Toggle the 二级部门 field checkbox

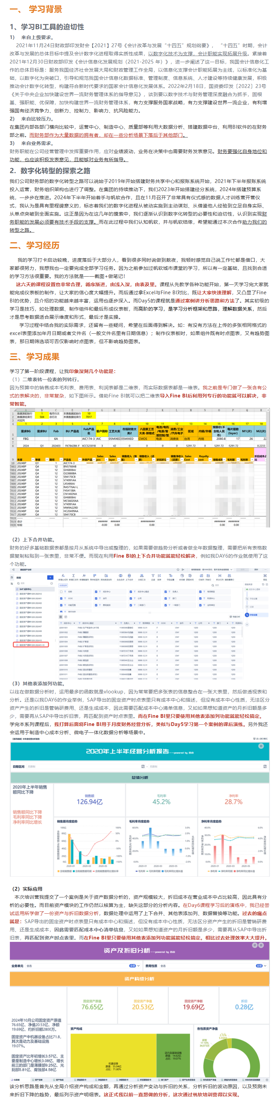click(131, 605)
